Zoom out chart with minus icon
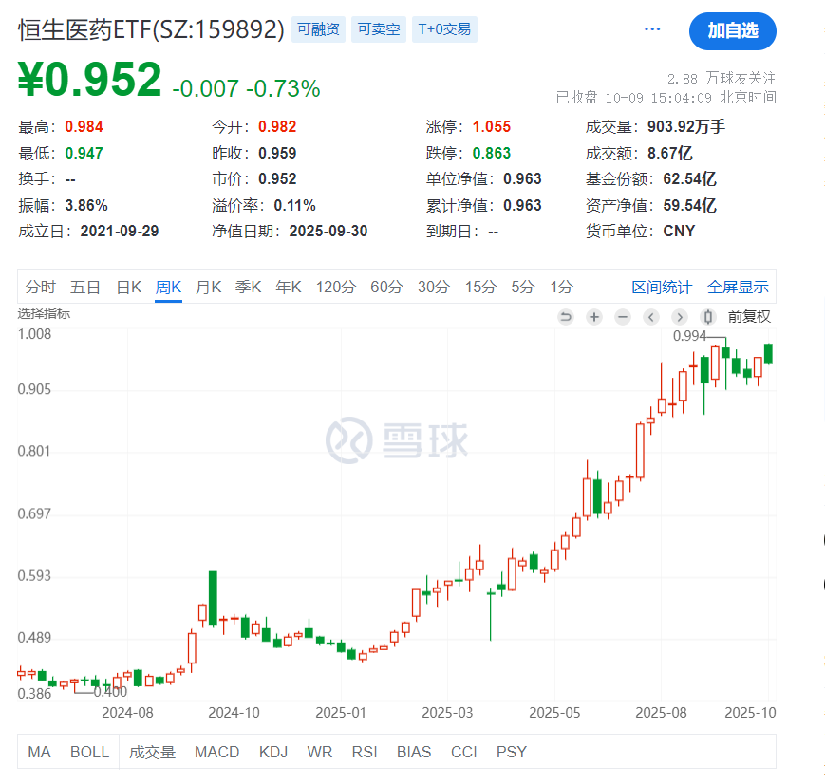 coord(623,317)
